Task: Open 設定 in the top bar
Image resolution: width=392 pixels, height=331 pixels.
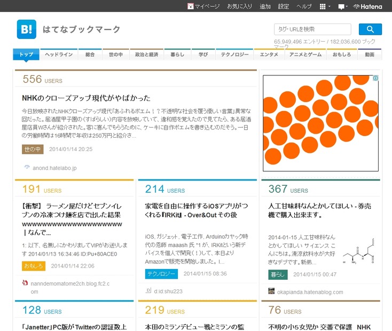Action: [284, 6]
